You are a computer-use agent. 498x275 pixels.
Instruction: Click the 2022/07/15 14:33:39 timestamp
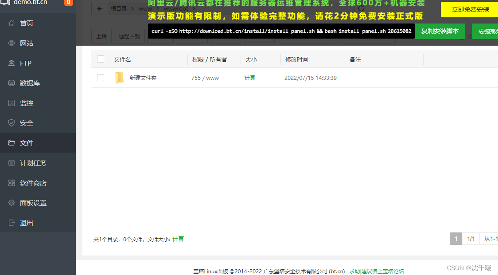[310, 78]
